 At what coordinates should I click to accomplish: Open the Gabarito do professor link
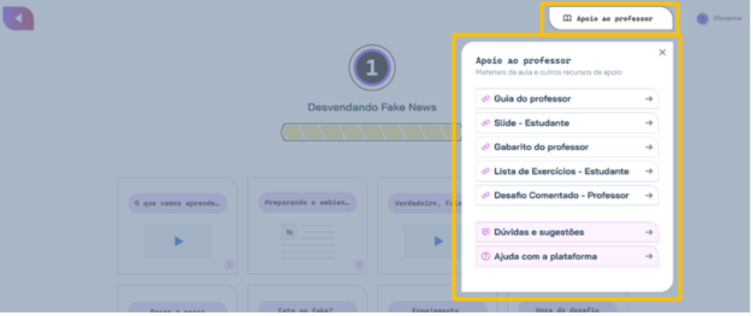point(567,148)
